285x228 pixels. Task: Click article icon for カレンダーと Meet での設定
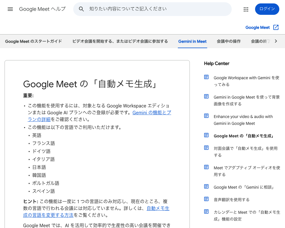coord(206,211)
